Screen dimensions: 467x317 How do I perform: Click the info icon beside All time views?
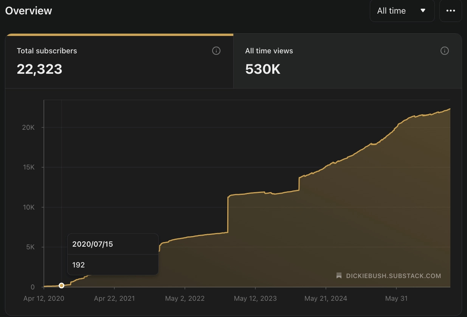[445, 51]
